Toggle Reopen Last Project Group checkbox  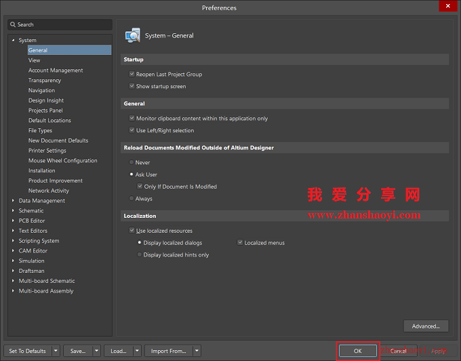[x=132, y=74]
